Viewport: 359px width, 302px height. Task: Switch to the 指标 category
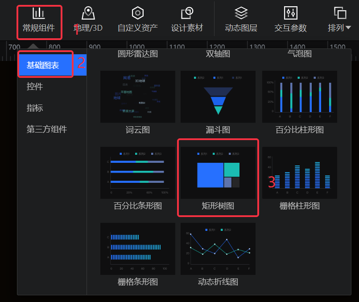[x=35, y=108]
